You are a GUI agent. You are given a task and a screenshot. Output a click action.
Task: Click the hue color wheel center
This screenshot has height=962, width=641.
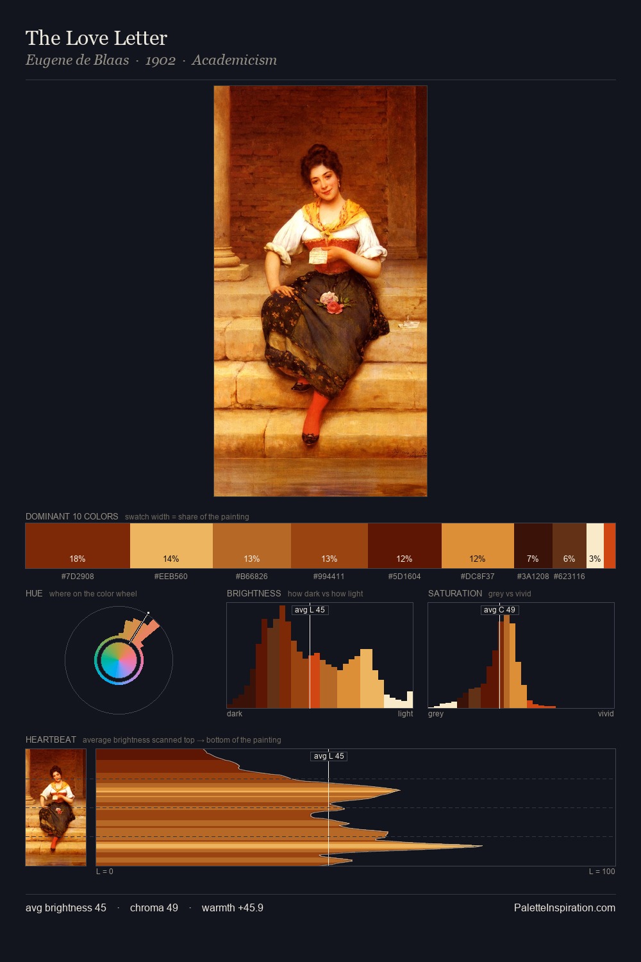tap(119, 661)
